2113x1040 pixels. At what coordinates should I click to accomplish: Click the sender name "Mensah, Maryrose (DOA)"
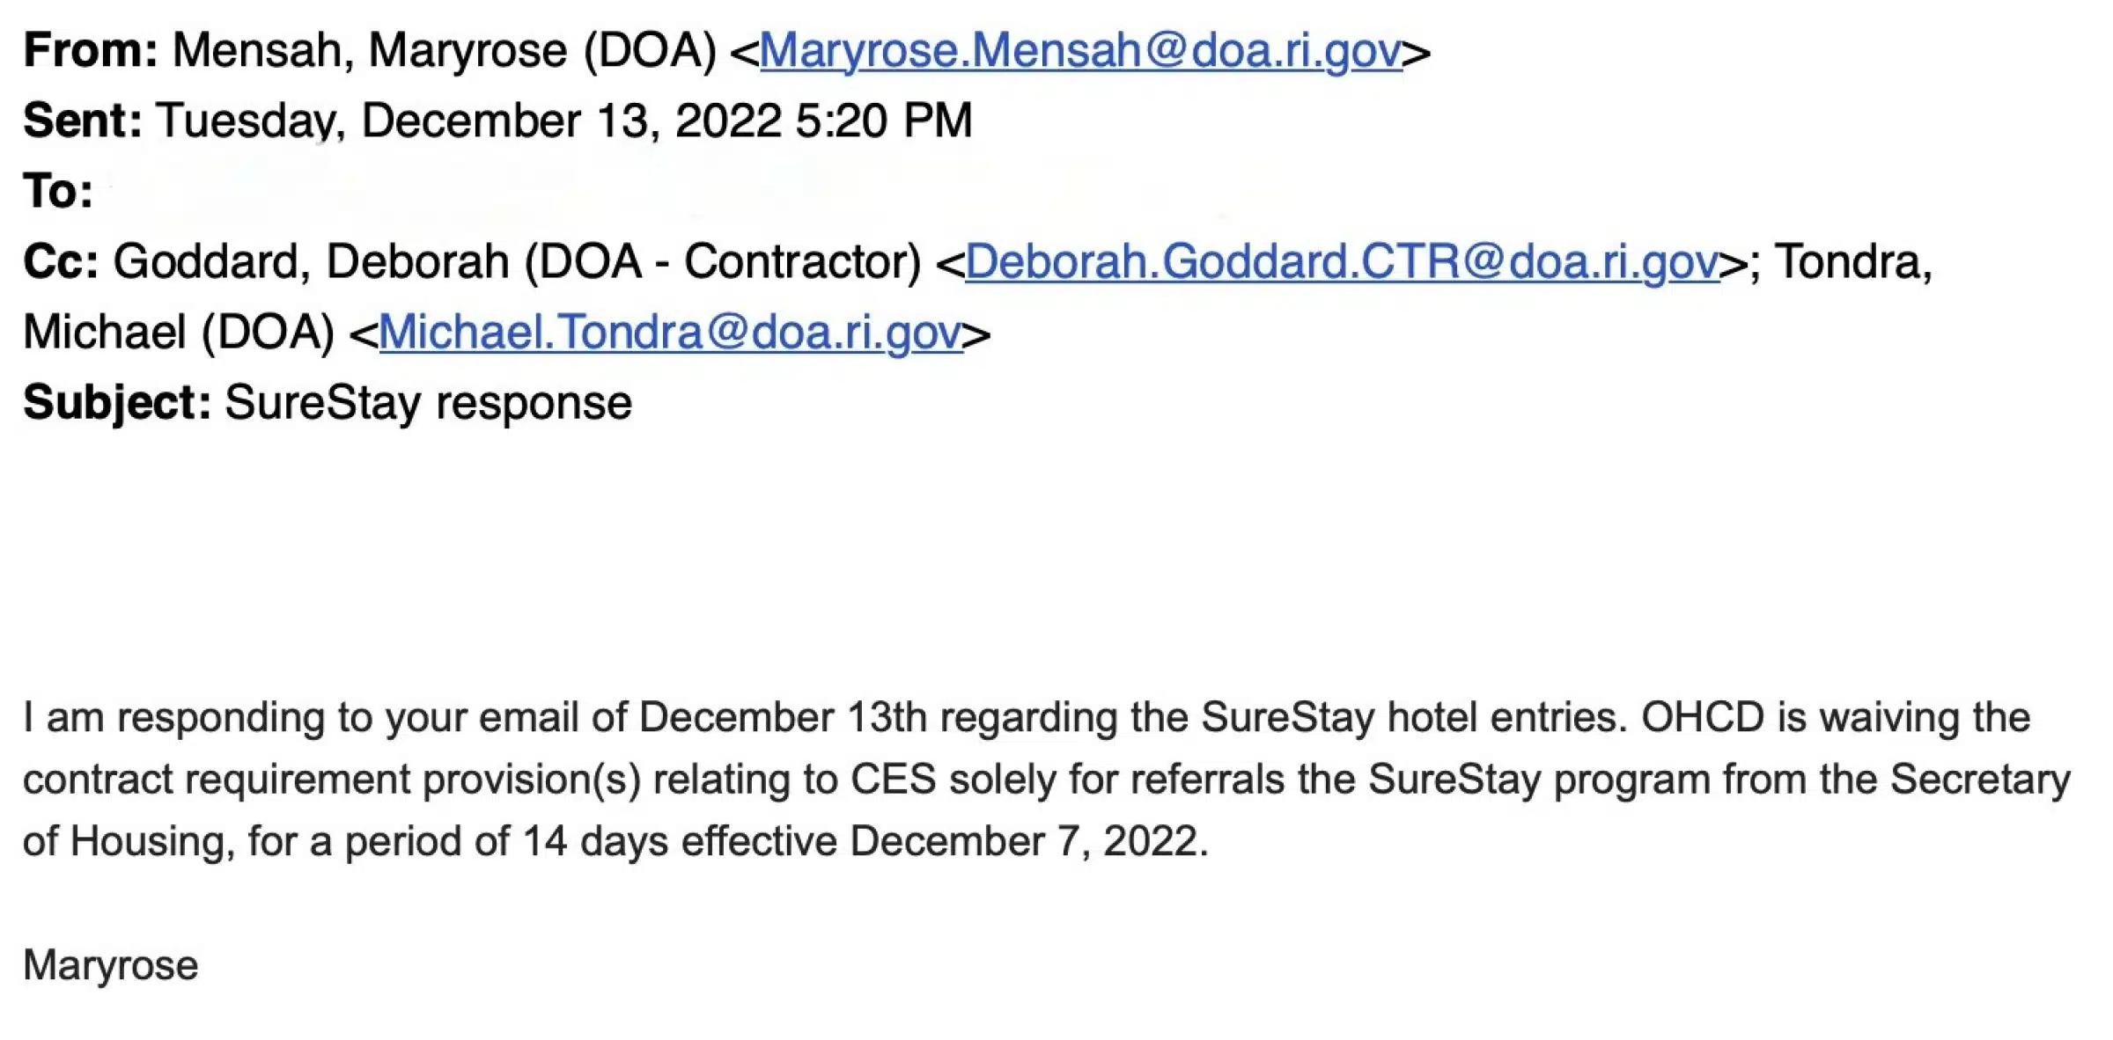[x=445, y=51]
